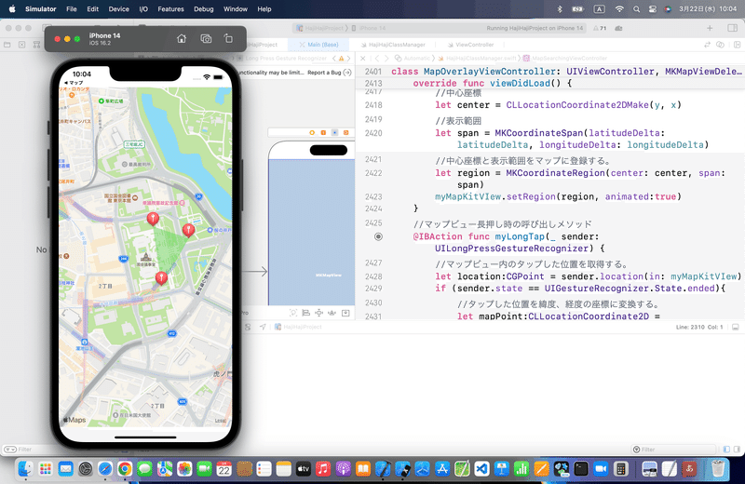This screenshot has width=745, height=484.
Task: Switch to the ViewController editor tab
Action: click(470, 45)
